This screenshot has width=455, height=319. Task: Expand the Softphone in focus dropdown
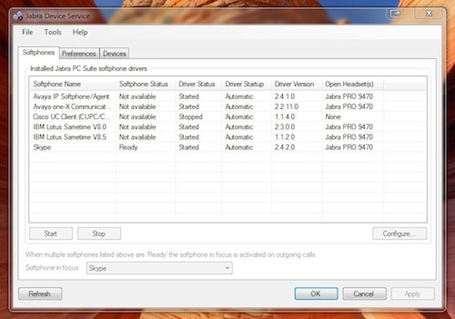[x=160, y=268]
